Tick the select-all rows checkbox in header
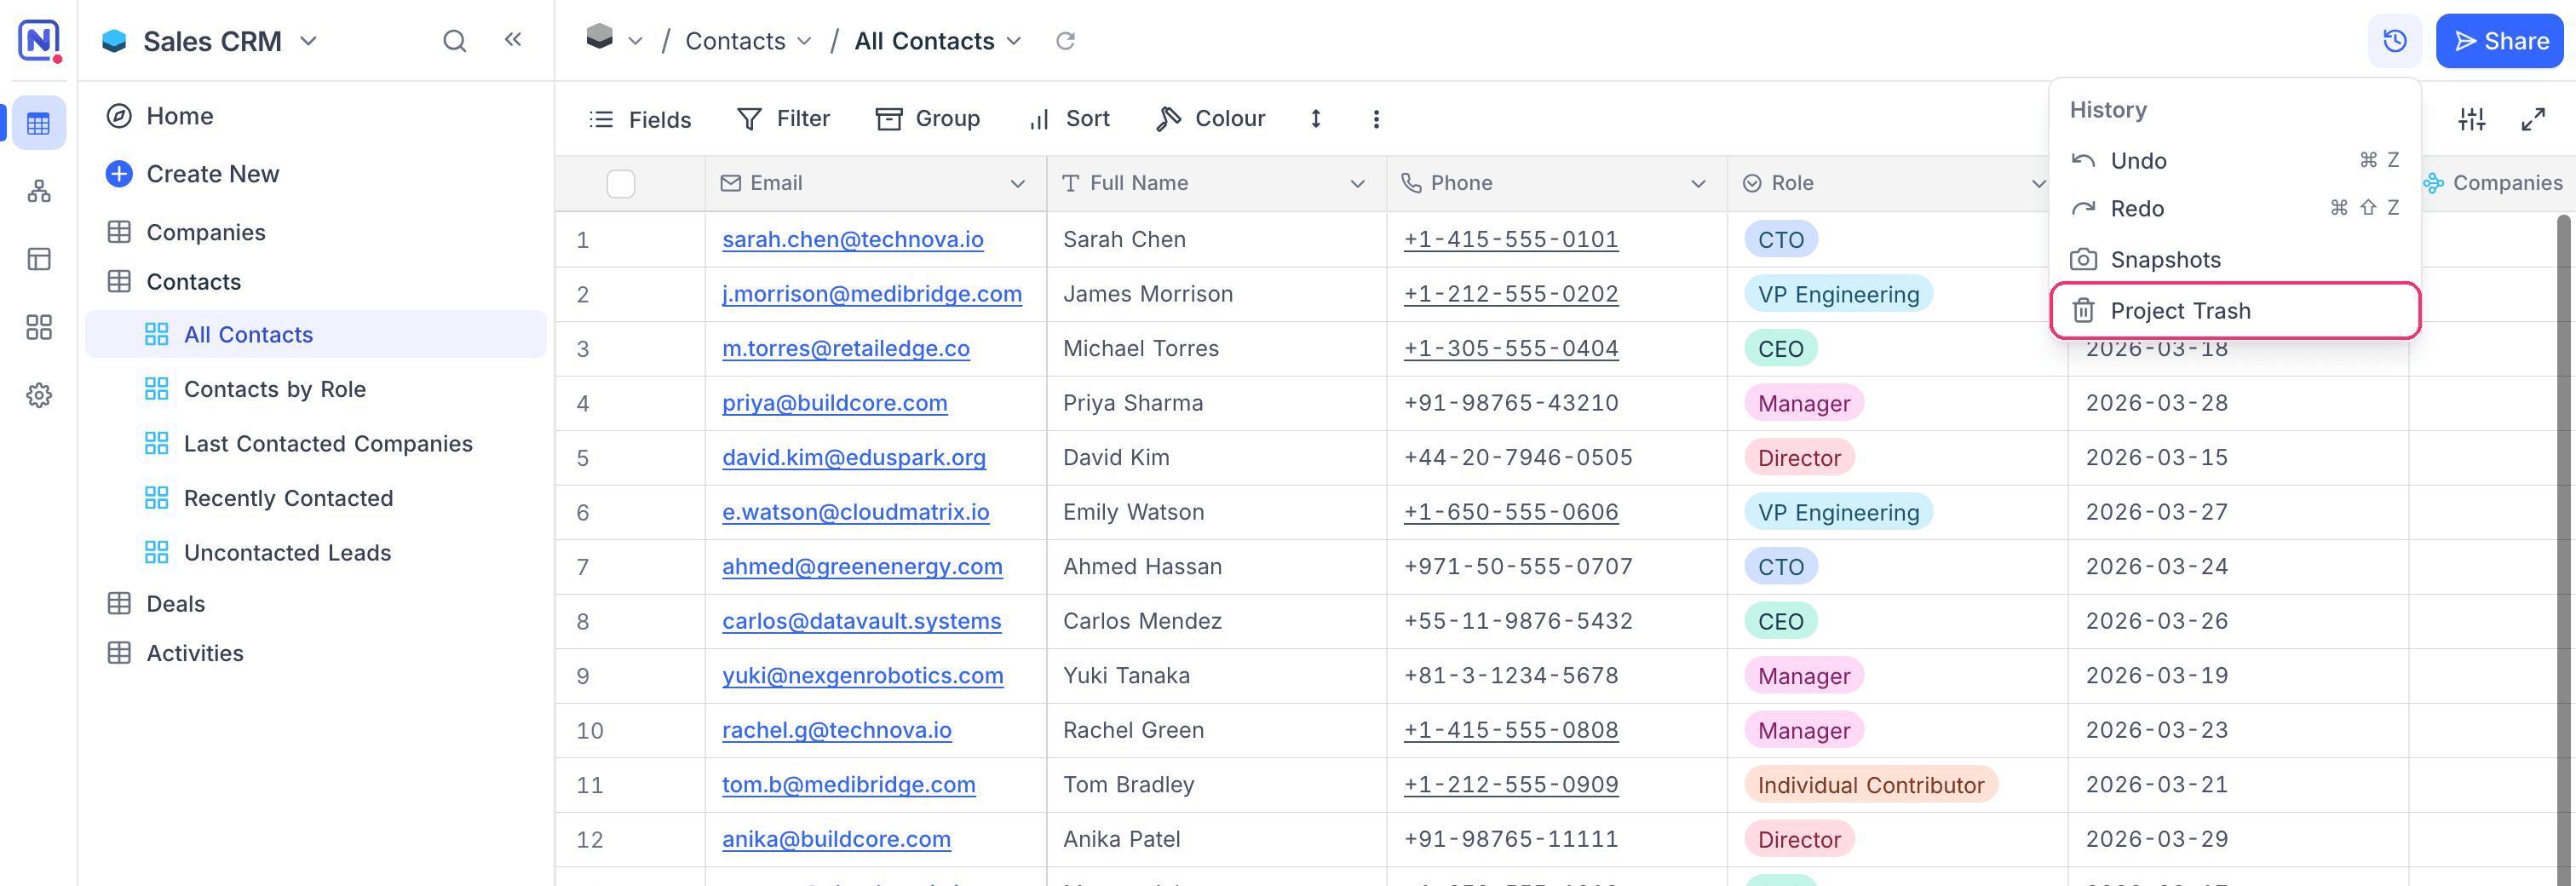Viewport: 2576px width, 886px height. 620,184
